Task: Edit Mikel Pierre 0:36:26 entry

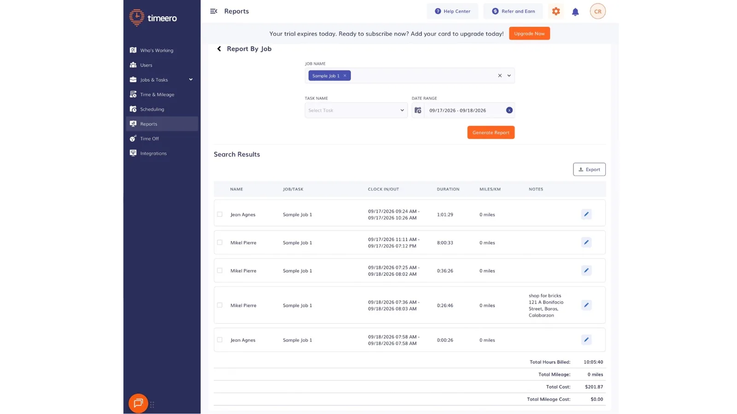Action: click(x=586, y=270)
